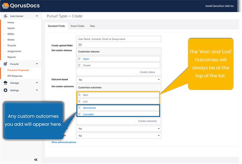Viewport: 242px width, 164px height.
Task: Click the Manage cloud icon
Action: point(5,83)
